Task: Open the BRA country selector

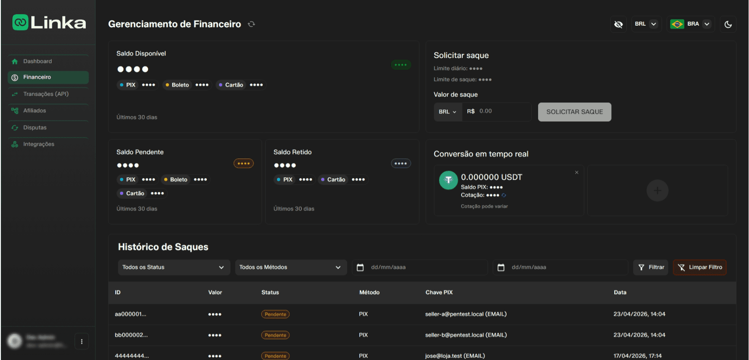Action: (x=690, y=24)
